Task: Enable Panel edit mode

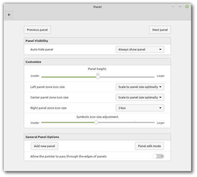Action: pos(149,146)
